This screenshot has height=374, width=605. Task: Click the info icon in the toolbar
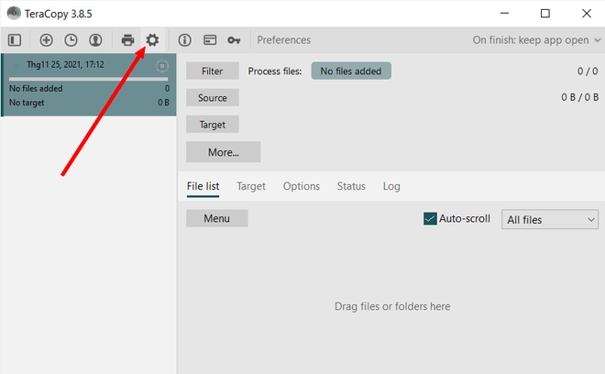[x=184, y=40]
